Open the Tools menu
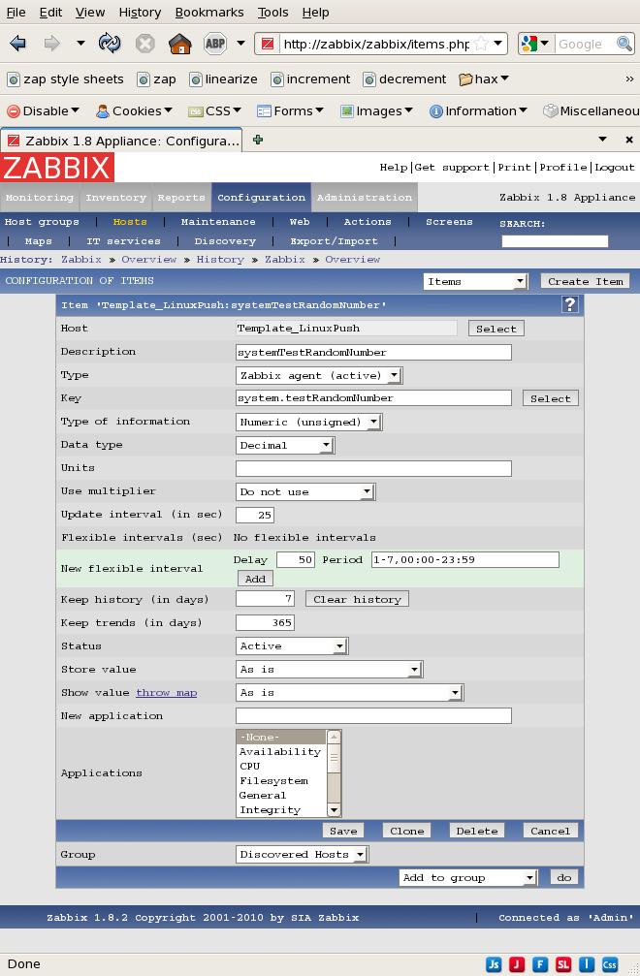The image size is (640, 976). click(272, 12)
